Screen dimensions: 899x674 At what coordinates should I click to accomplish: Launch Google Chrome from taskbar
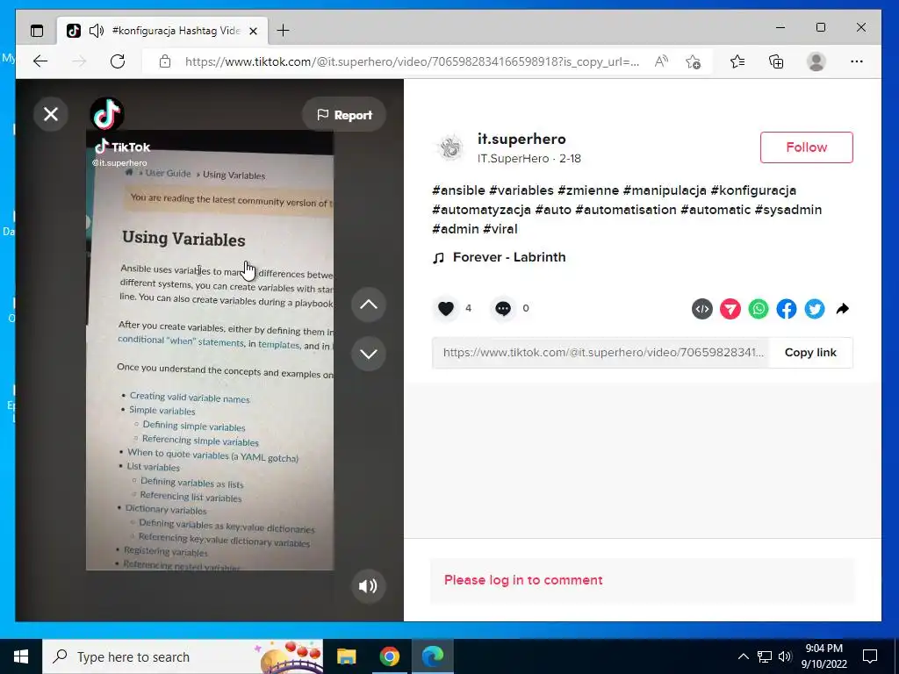(x=389, y=656)
